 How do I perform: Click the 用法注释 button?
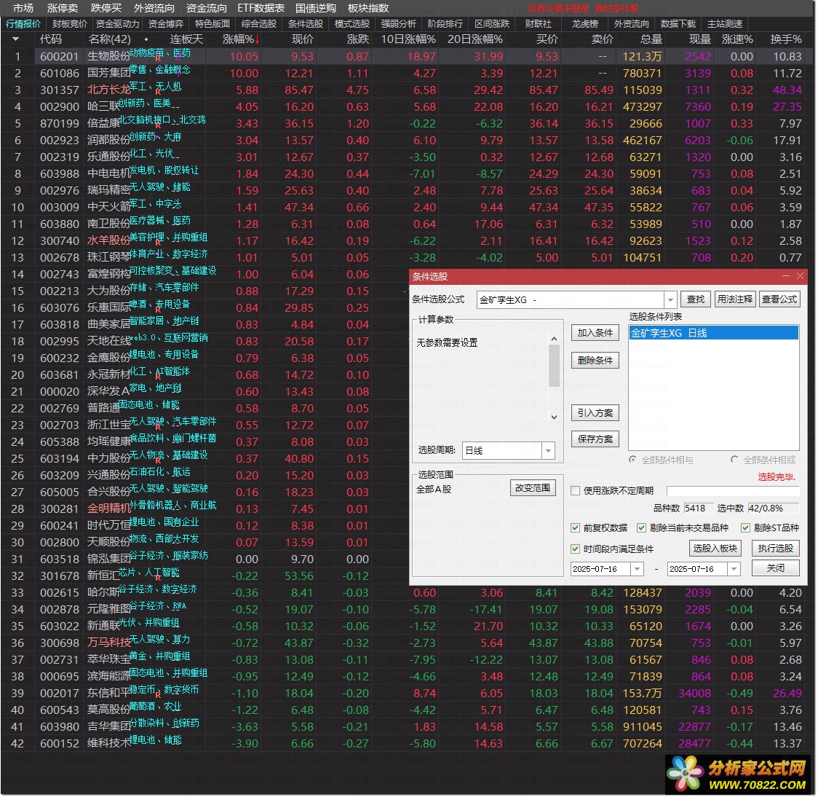point(734,299)
